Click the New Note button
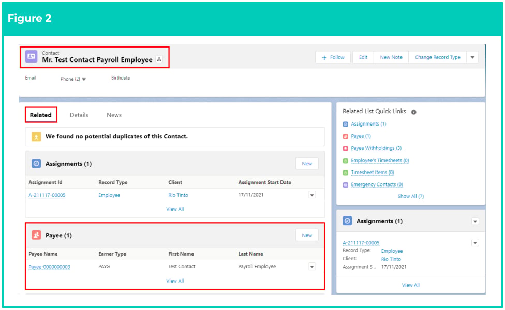Viewport: 505px width, 310px height. [x=391, y=57]
